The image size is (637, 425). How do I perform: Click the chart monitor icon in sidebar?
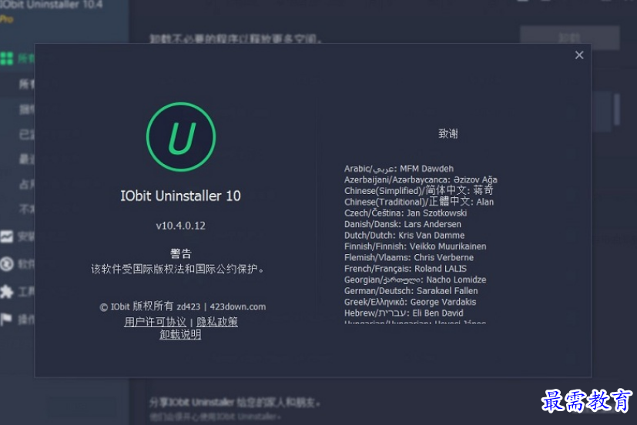click(6, 236)
